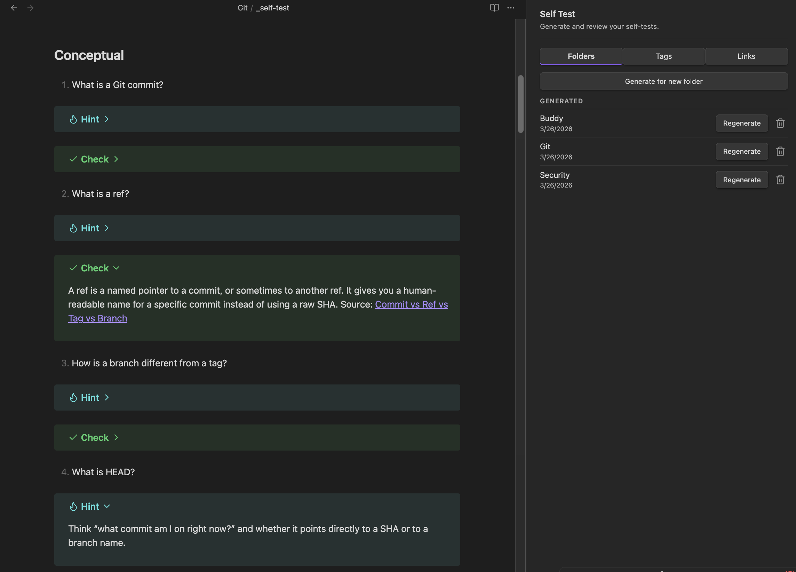Delete the Buddy self-test via trash icon
The image size is (796, 572).
[x=780, y=123]
